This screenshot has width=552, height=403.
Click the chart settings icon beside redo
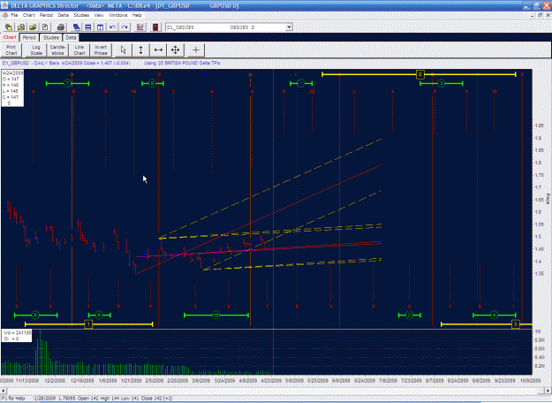pos(140,27)
